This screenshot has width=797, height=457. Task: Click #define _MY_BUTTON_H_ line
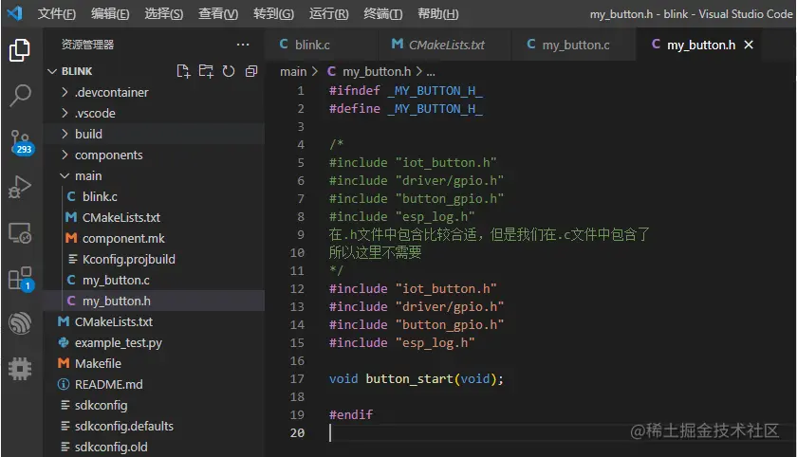pyautogui.click(x=406, y=109)
